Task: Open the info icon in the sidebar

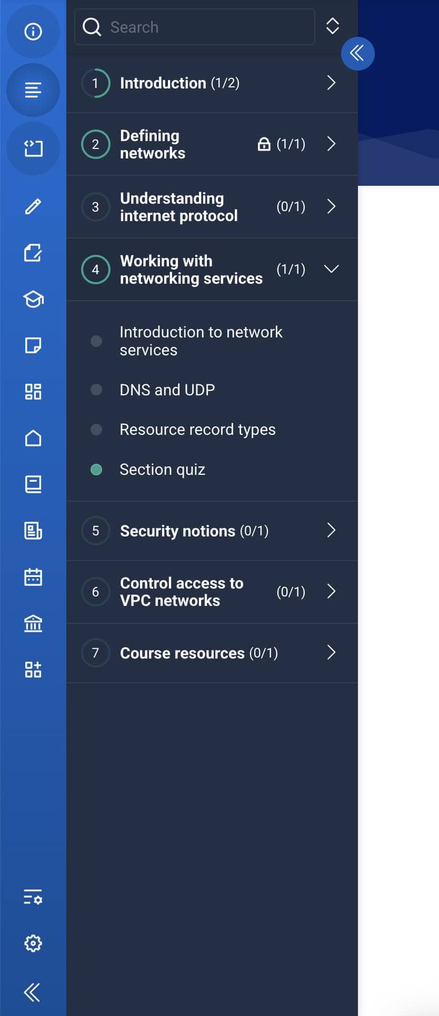Action: coord(33,32)
